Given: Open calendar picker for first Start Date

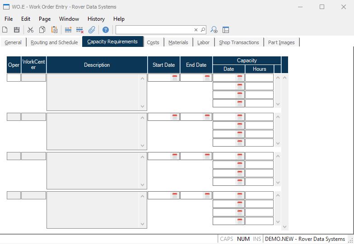Looking at the screenshot, I should pos(175,78).
